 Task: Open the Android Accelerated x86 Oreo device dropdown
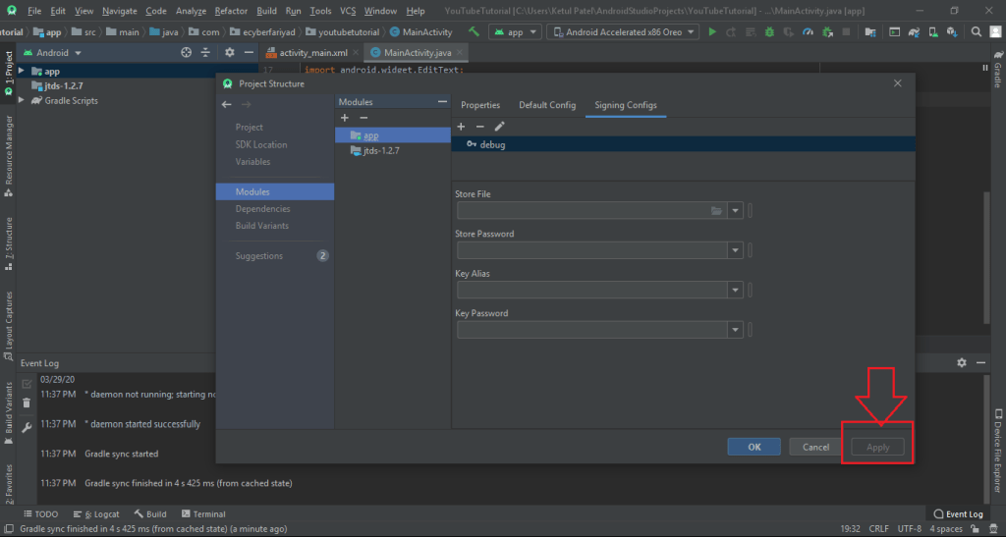coord(627,31)
